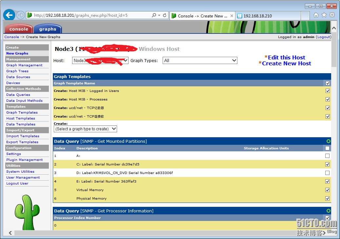340x239 pixels.
Task: Open Graph Management in sidebar
Action: pyautogui.click(x=24, y=65)
